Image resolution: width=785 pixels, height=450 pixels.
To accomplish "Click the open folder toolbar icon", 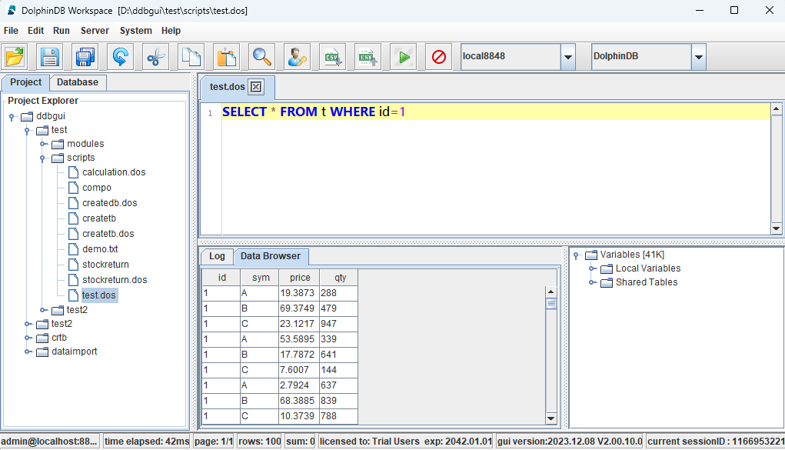I will (15, 57).
